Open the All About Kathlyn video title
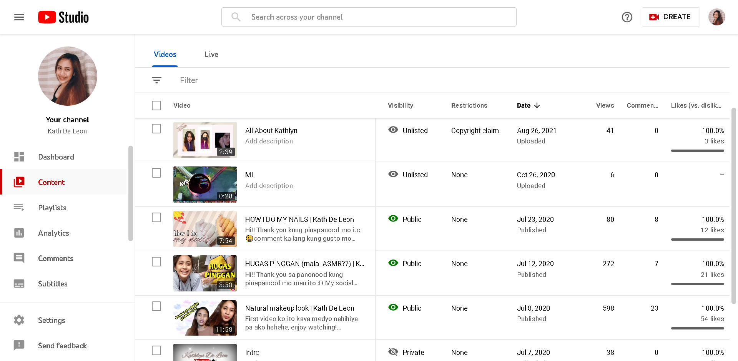The height and width of the screenshot is (361, 738). (x=271, y=131)
